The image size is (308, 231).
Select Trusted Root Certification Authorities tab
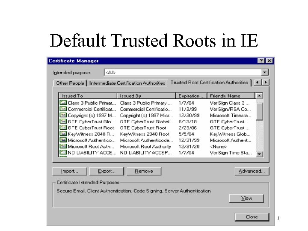(x=209, y=83)
